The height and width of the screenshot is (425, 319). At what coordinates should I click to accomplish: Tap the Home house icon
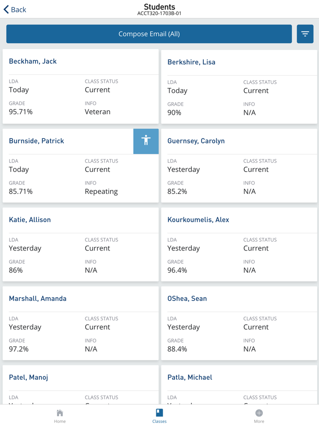(x=60, y=413)
